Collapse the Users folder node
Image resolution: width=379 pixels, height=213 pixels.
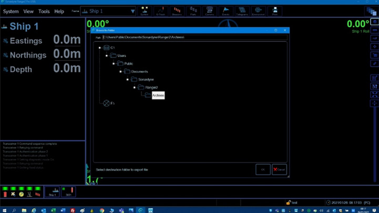pyautogui.click(x=107, y=56)
